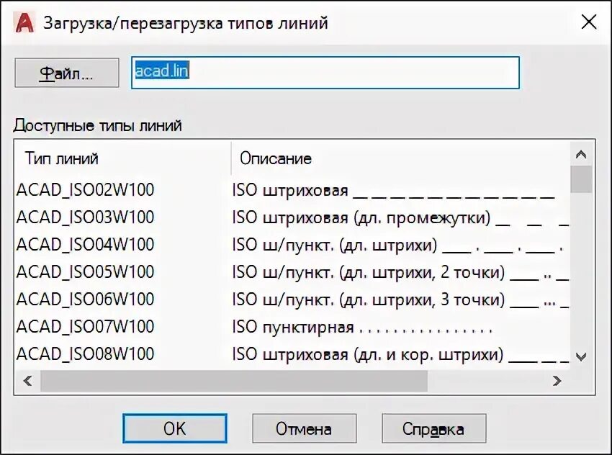Open help with the Справка button

coord(433,429)
